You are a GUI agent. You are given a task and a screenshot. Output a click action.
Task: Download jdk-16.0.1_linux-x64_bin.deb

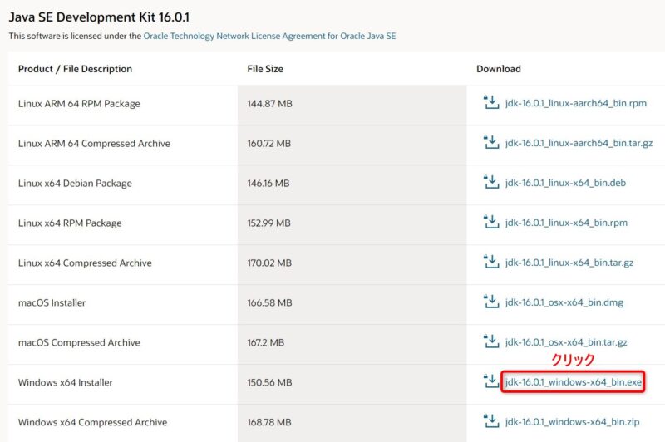tap(565, 183)
